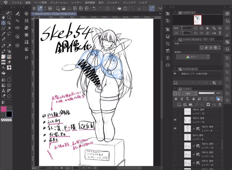Select the Eyedropper tool
Screen dimensions: 232x170
3,34
